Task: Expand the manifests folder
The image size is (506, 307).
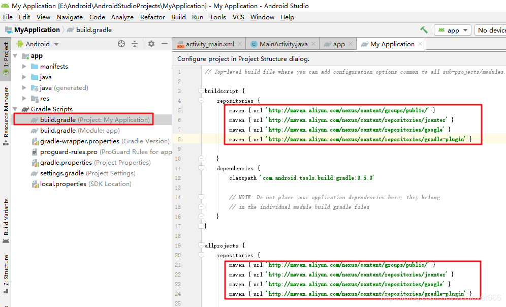Action: (24, 67)
